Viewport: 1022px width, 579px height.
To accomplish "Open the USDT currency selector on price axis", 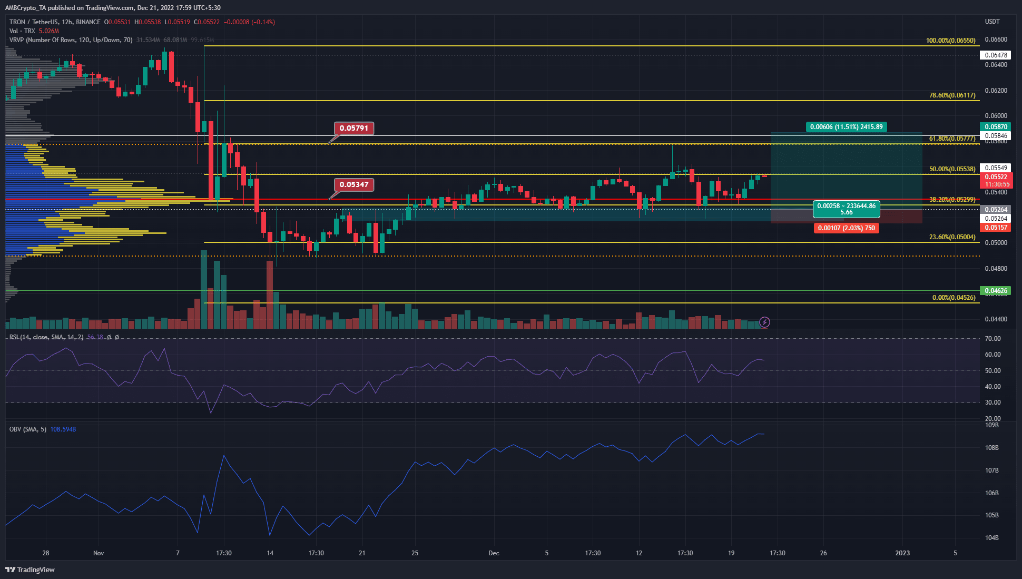I will tap(992, 22).
